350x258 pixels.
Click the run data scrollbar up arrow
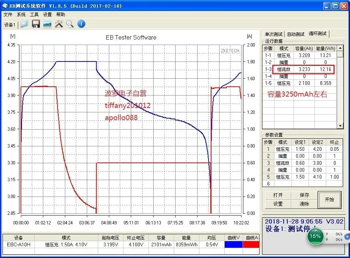click(x=340, y=48)
